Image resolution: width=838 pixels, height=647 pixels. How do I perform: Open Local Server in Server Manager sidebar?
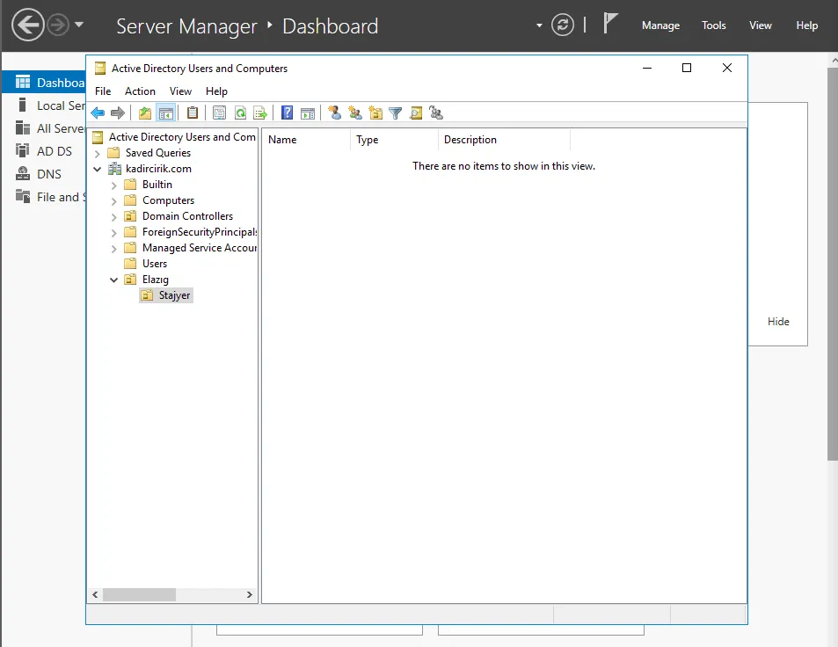tap(49, 105)
